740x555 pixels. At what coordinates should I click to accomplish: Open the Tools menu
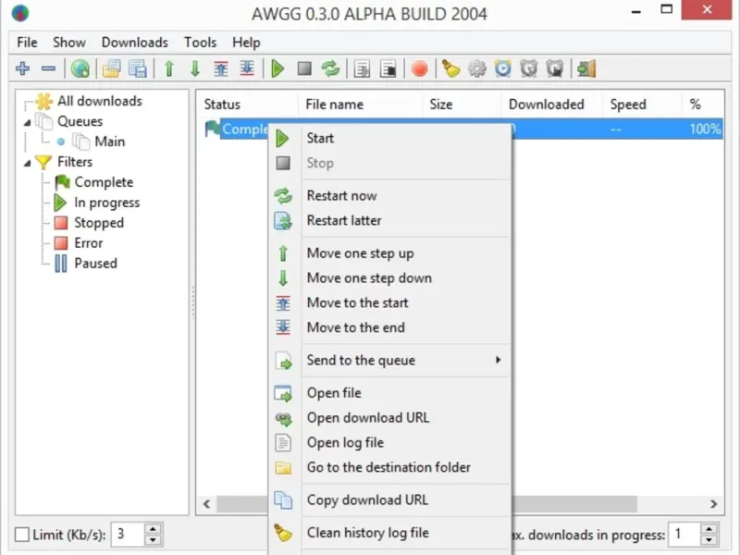pyautogui.click(x=200, y=43)
